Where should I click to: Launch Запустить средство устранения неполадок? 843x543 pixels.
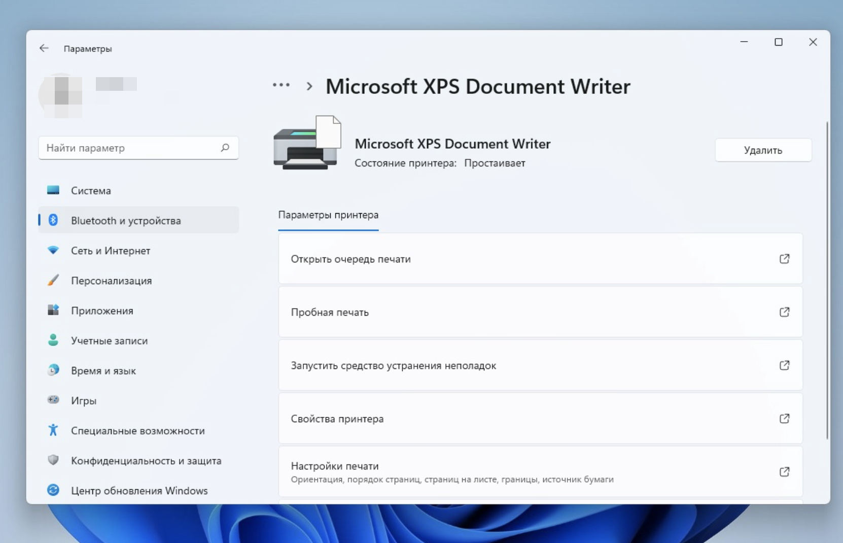point(540,365)
